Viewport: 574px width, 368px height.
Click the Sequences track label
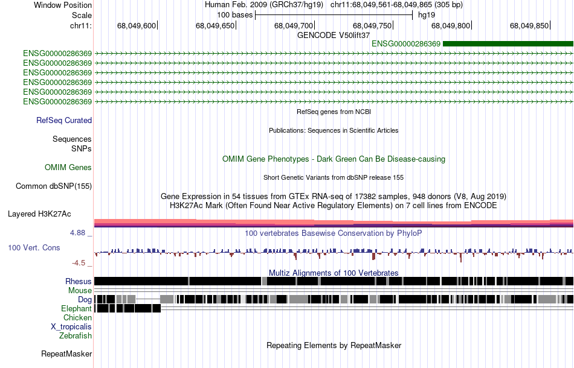72,139
